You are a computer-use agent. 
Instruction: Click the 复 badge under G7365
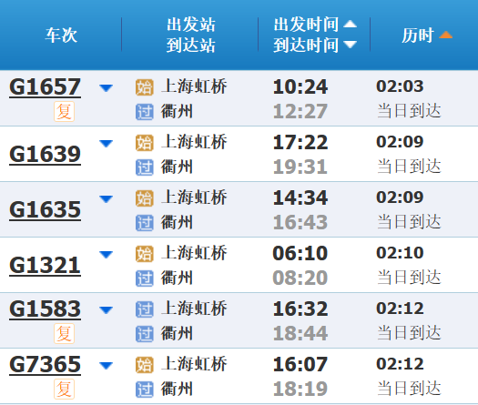pyautogui.click(x=64, y=389)
